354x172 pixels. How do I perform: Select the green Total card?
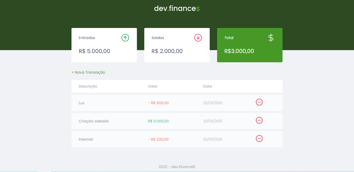click(x=250, y=45)
